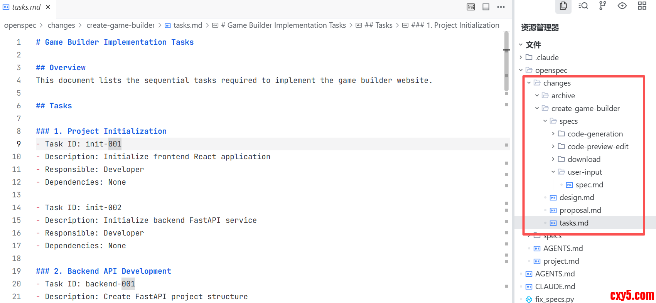Viewport: 656px width, 303px height.
Task: Click line number 14 in the gutter
Action: coord(17,207)
